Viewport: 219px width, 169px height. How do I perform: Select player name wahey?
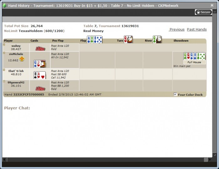click(x=16, y=46)
